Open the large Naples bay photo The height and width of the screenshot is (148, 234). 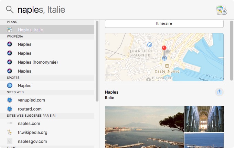144,127
